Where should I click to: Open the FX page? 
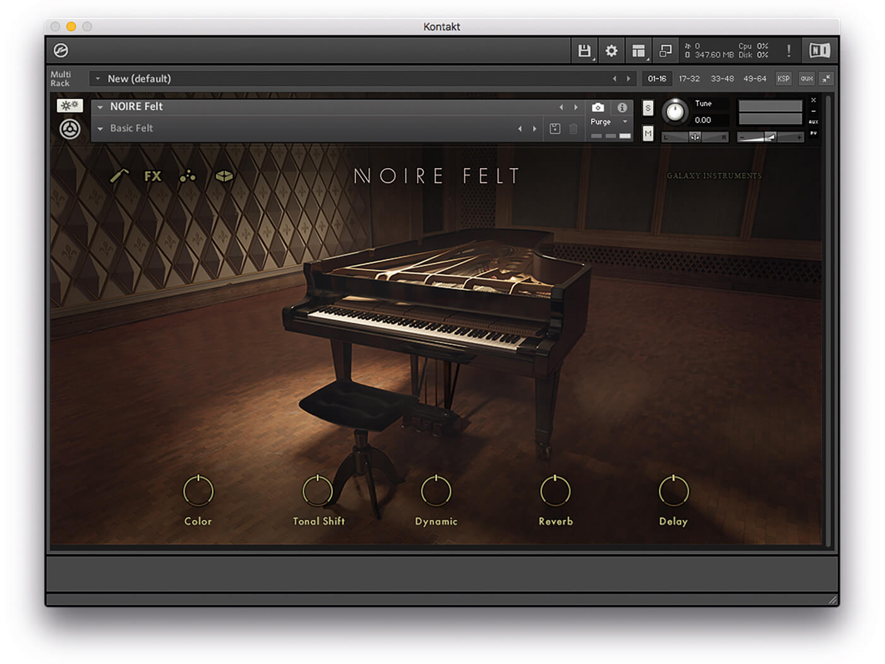pos(152,176)
